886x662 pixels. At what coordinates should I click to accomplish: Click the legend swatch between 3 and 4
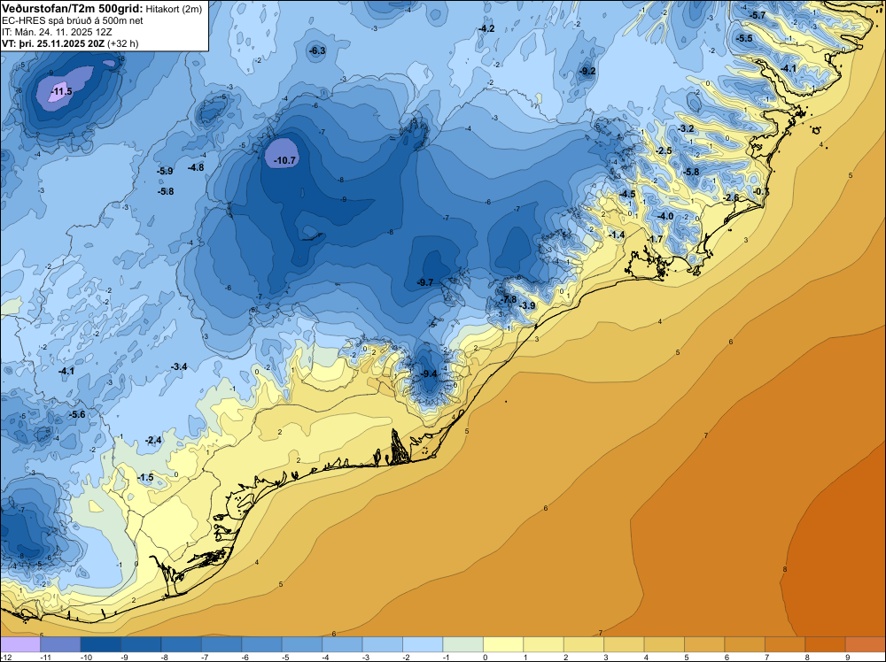[624, 644]
